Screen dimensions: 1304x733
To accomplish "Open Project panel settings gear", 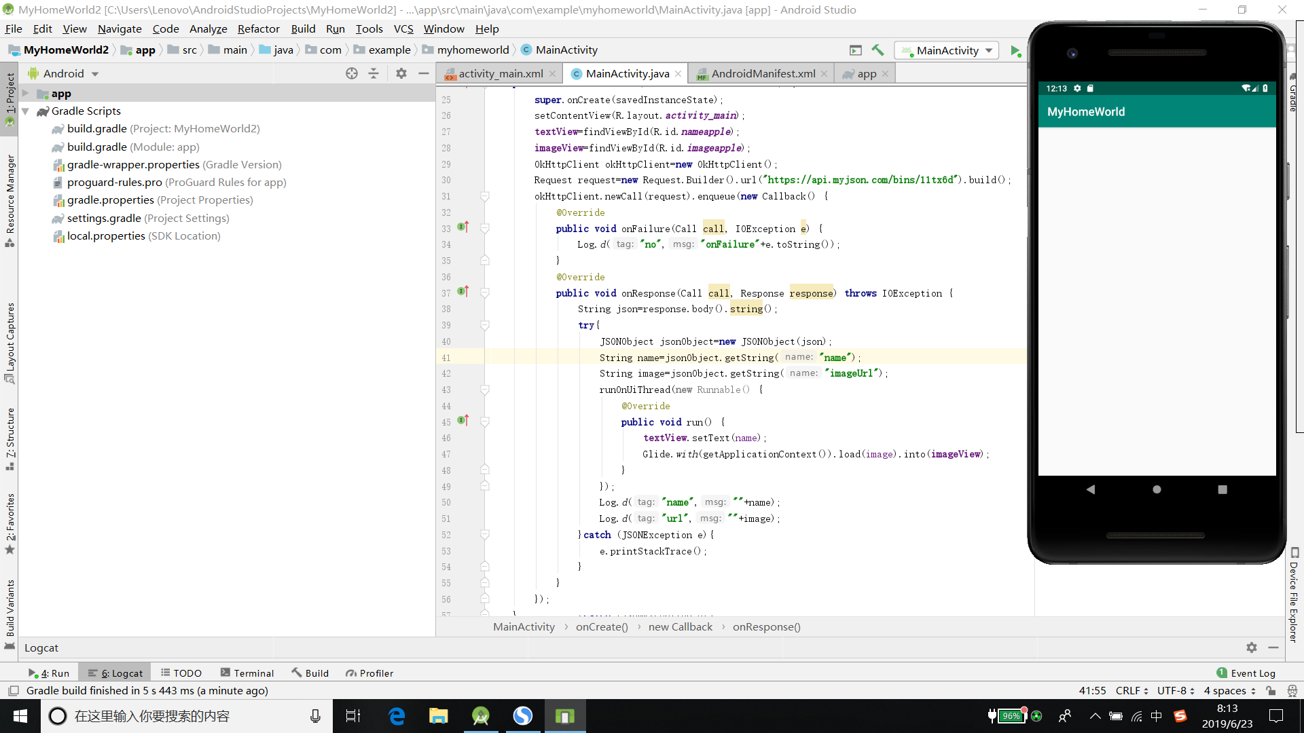I will (401, 73).
